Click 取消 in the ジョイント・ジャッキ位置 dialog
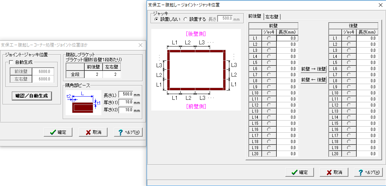 (334, 172)
